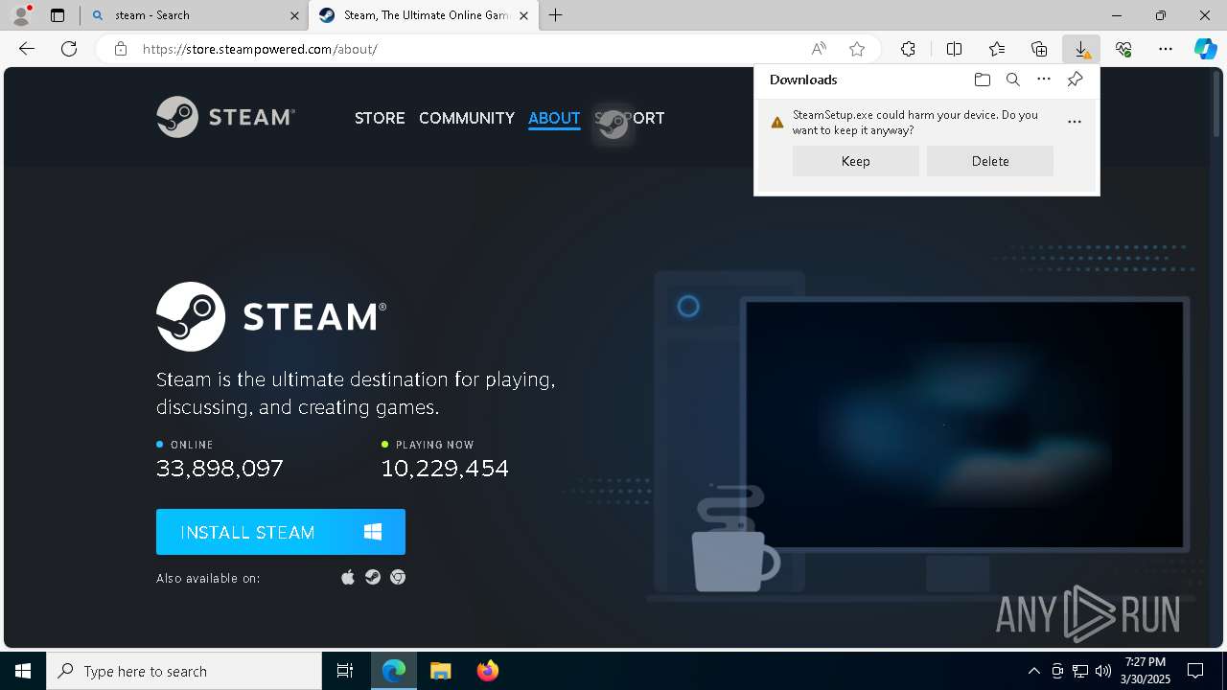Delete the SteamSetup.exe download
1227x690 pixels.
[990, 161]
